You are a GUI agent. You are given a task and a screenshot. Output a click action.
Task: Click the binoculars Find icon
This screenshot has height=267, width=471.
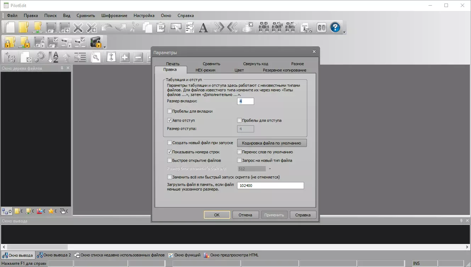pos(263,27)
